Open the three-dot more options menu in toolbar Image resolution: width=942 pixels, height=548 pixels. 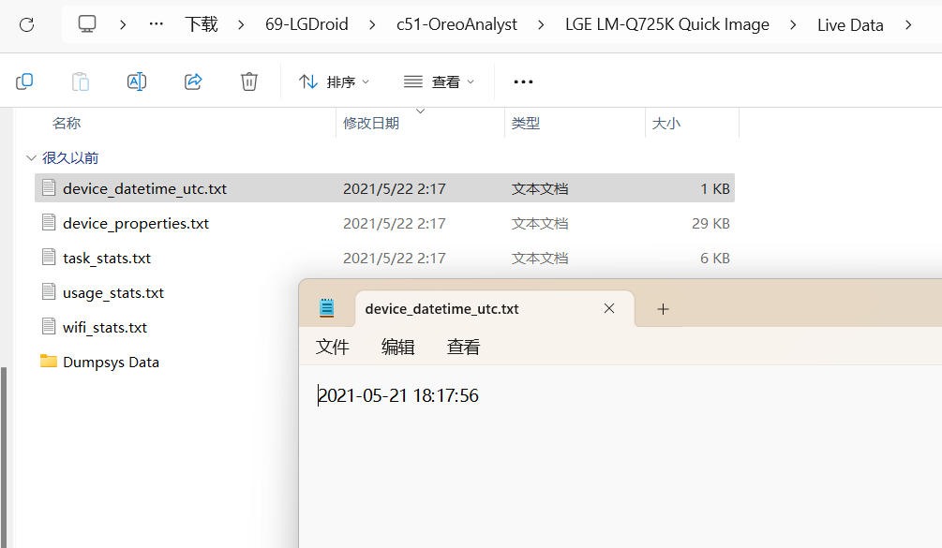click(x=523, y=81)
